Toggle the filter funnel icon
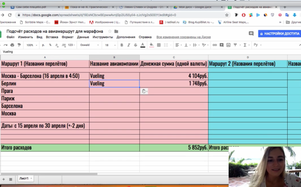Screen dimensions: 301x187 (235, 45)
